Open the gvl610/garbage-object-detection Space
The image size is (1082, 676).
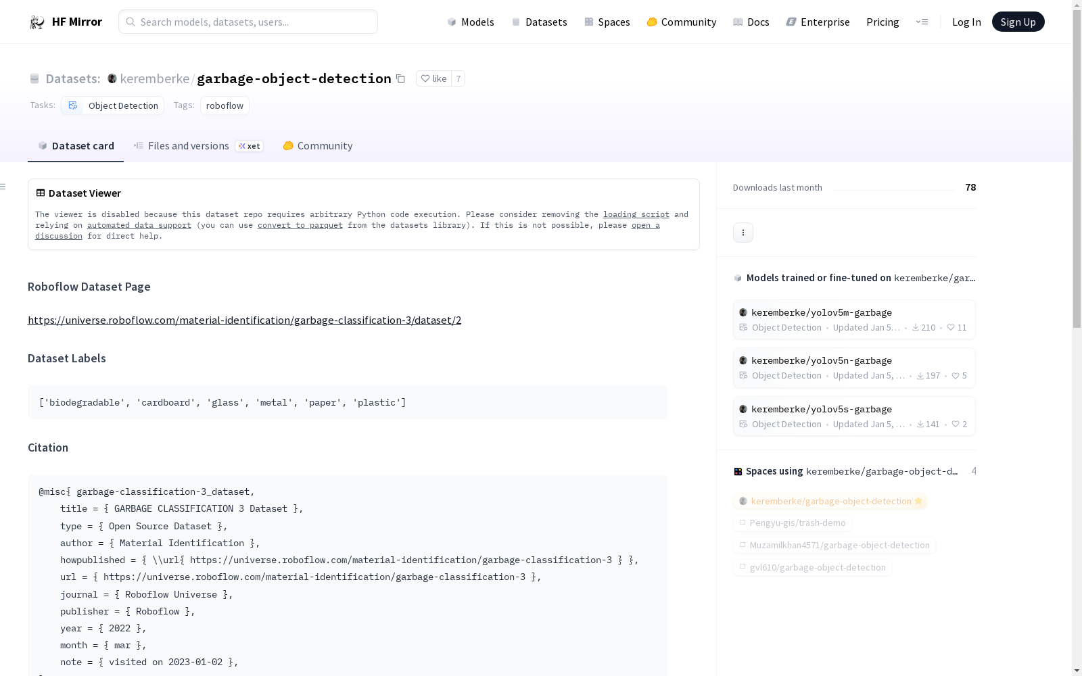[812, 567]
